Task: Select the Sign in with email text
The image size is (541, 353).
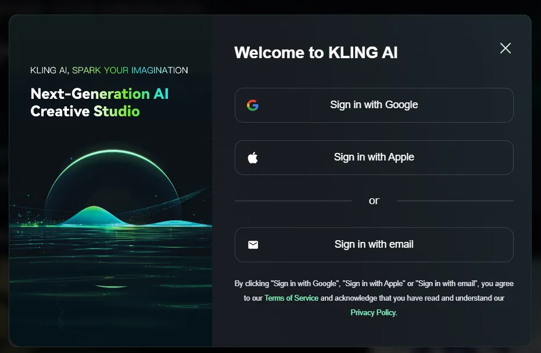Action: (x=374, y=244)
